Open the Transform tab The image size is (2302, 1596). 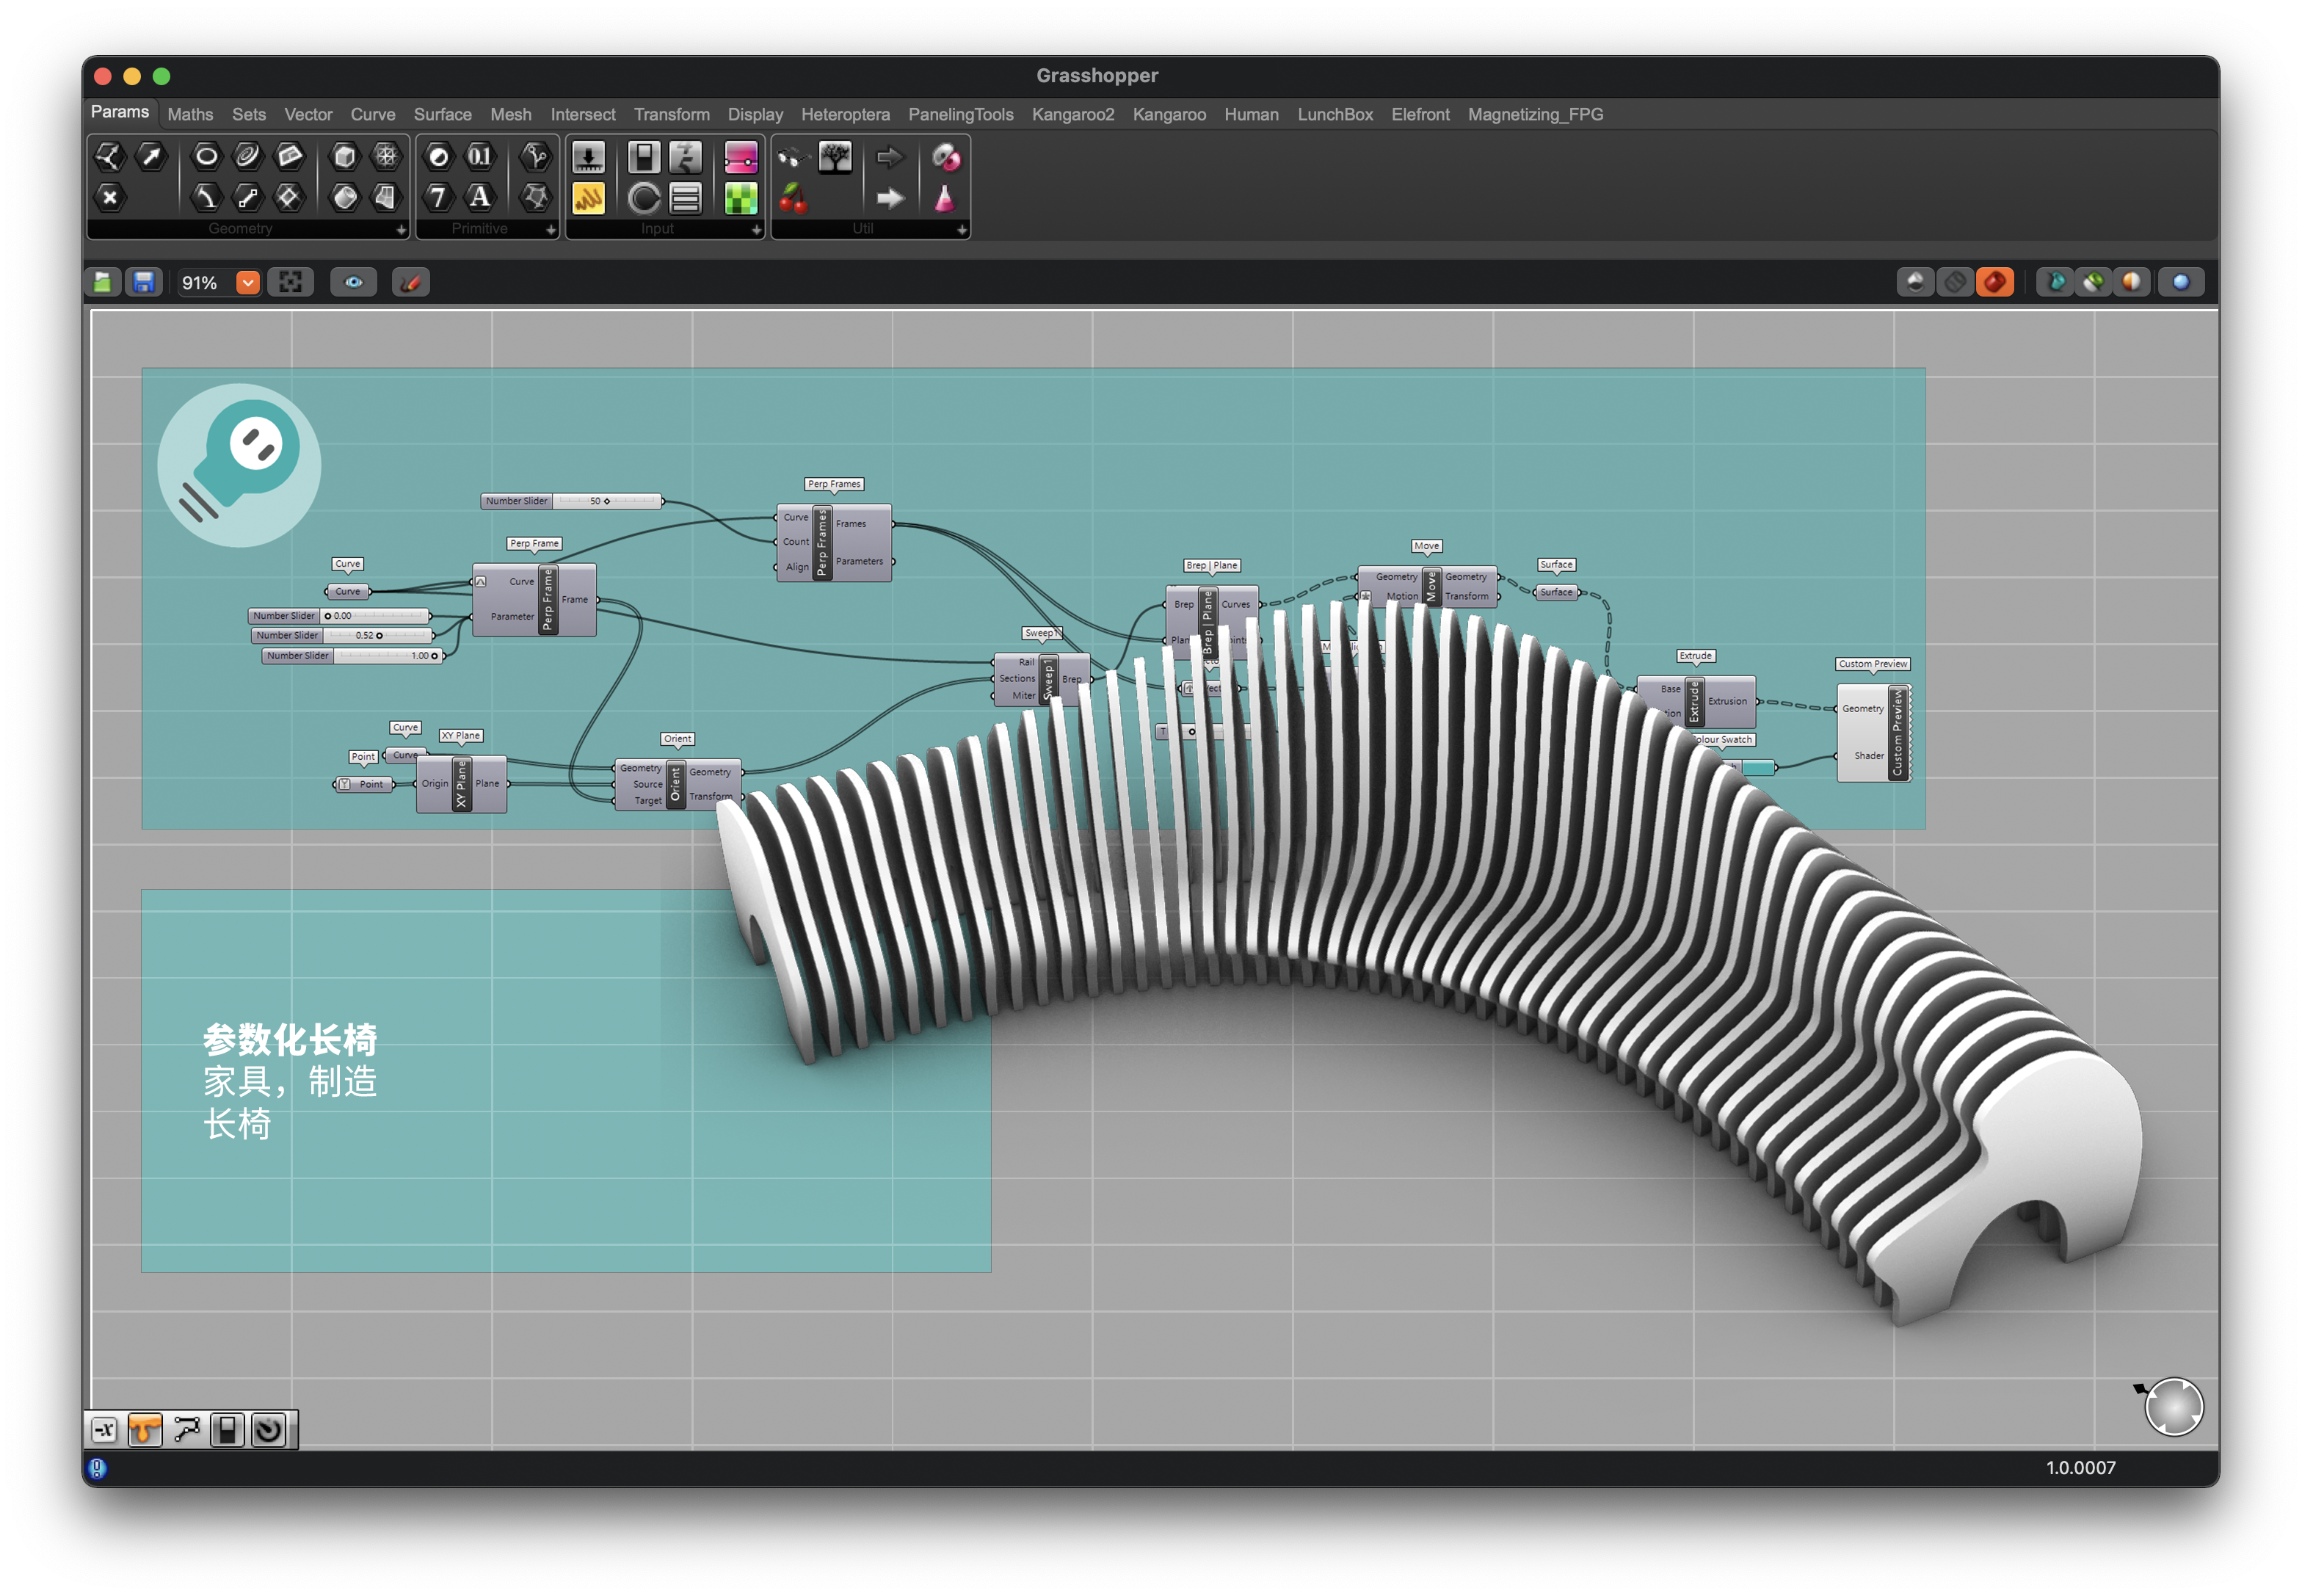[x=671, y=114]
